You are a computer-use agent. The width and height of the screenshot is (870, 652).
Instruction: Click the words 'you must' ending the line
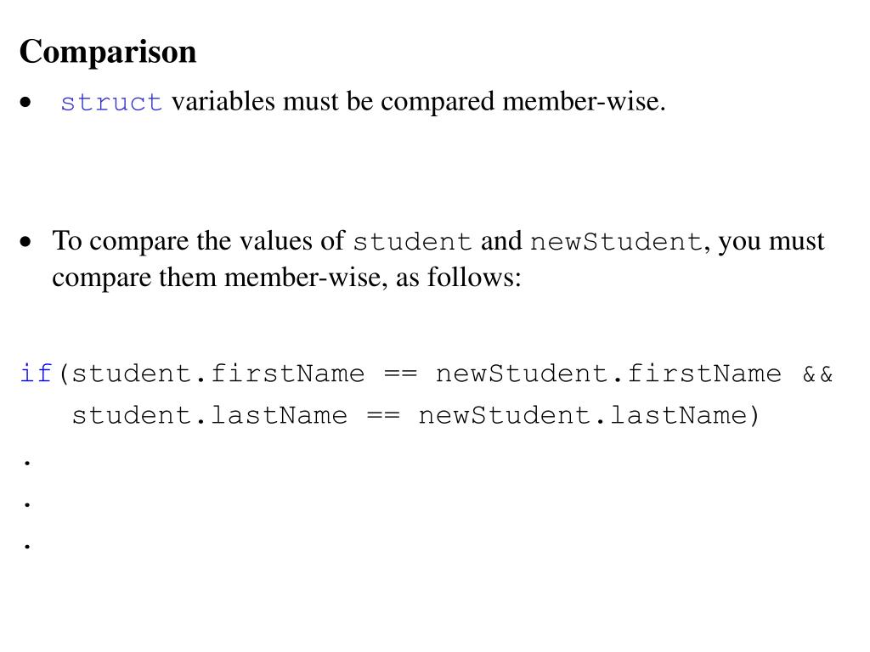click(x=771, y=242)
